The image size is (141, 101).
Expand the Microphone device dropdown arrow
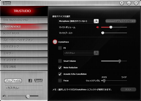(x=96, y=21)
